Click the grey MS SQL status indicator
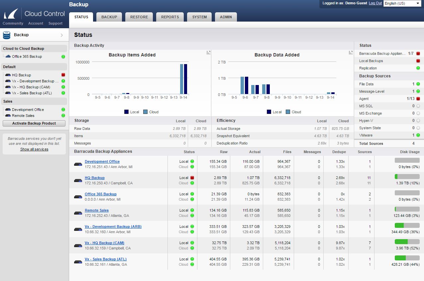The image size is (424, 281). 418,106
